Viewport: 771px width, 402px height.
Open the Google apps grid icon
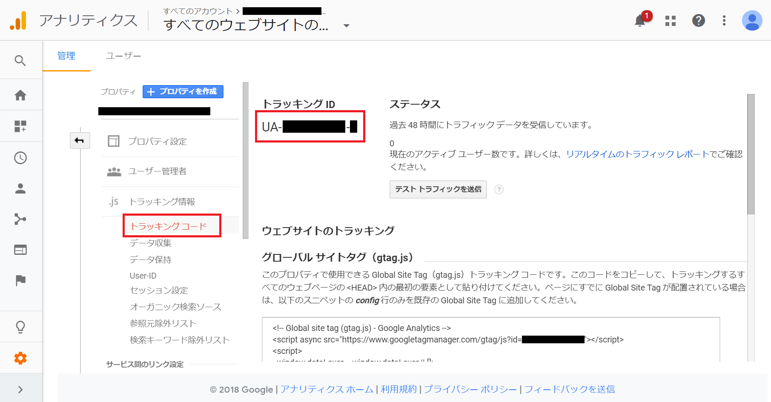[671, 20]
